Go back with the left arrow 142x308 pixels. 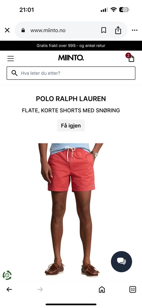tap(9, 289)
